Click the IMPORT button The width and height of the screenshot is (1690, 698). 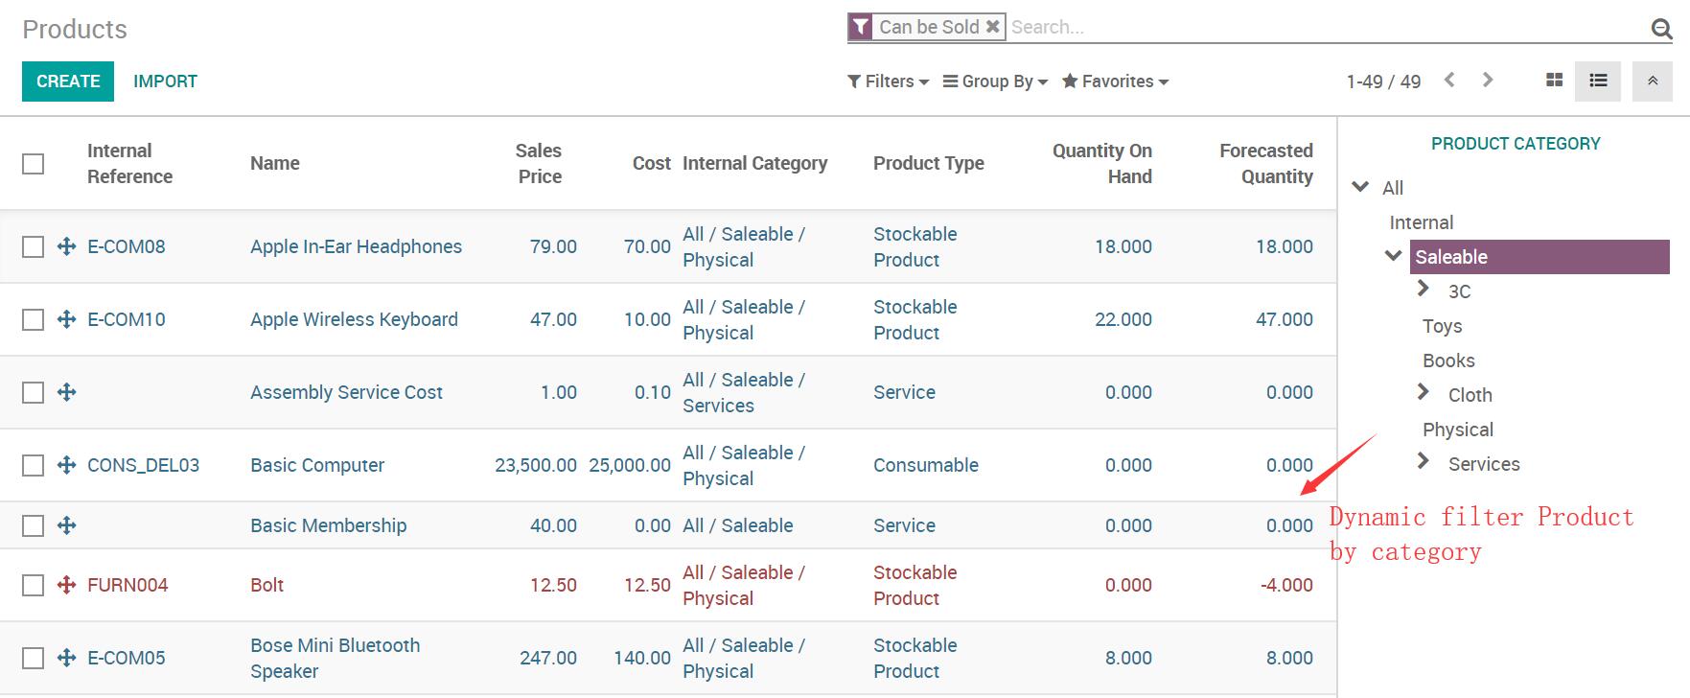[x=165, y=81]
